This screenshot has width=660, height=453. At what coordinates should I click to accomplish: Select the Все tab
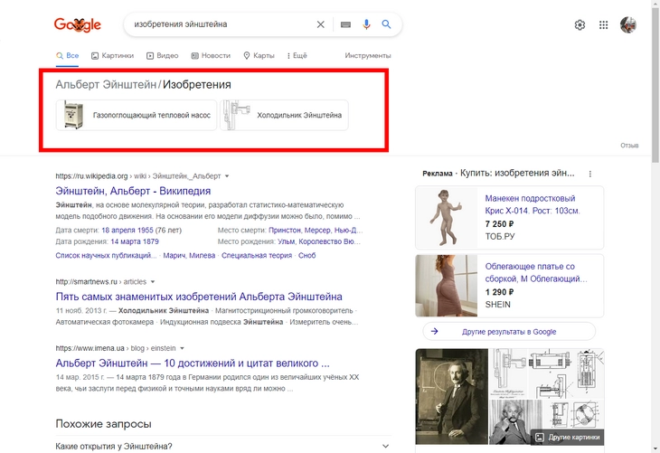(67, 55)
